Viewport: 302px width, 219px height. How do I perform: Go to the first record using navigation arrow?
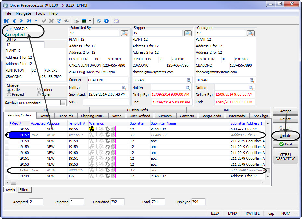(x=7, y=21)
